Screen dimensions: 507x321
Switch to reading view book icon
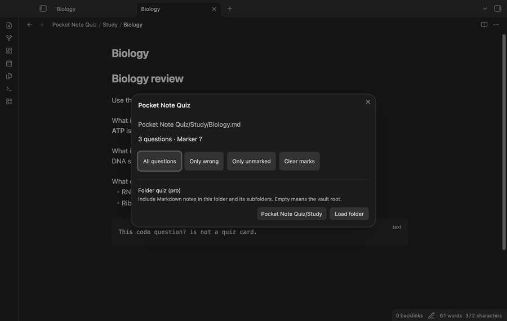pos(484,25)
